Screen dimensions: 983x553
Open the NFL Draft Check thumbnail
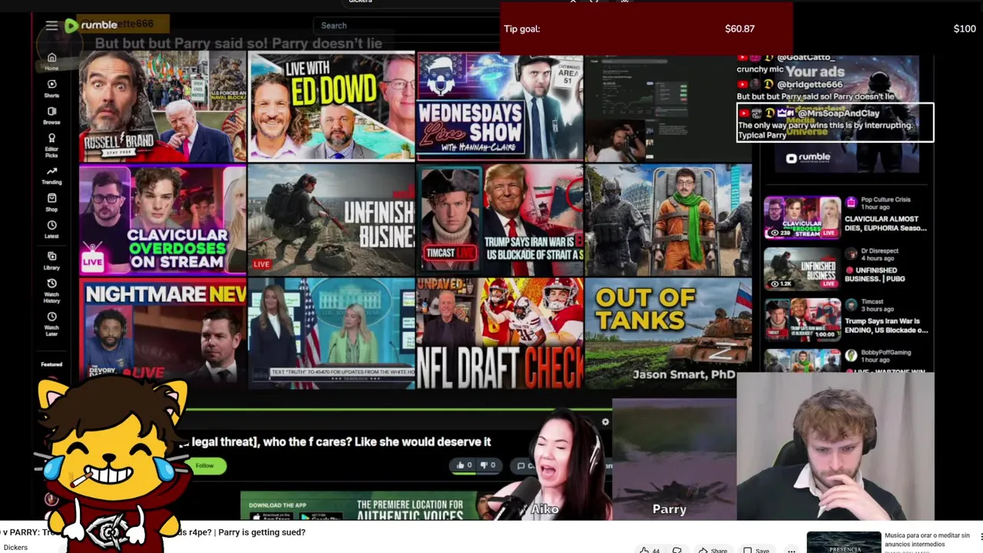(x=500, y=333)
